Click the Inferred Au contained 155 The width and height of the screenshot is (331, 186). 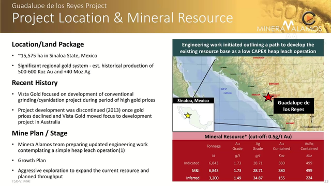click(281, 178)
